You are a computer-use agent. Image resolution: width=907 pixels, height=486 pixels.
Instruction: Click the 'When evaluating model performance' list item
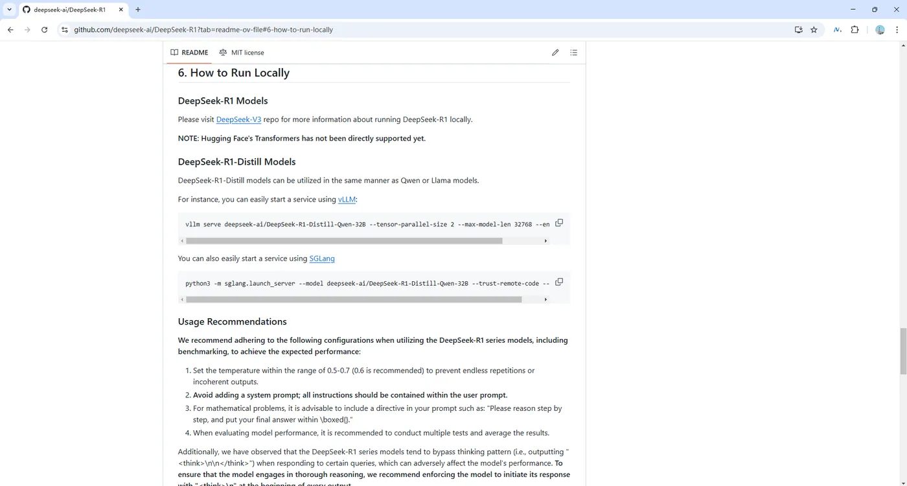[x=371, y=433]
